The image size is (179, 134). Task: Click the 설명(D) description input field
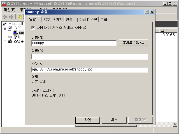90,57
